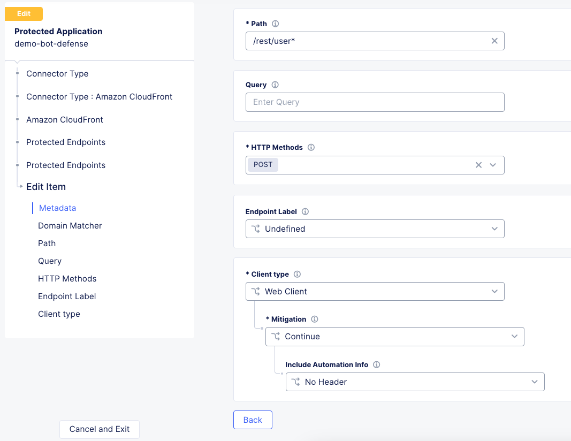Click the Include Automation Info info icon
Screen dimensions: 571x441
pyautogui.click(x=376, y=364)
